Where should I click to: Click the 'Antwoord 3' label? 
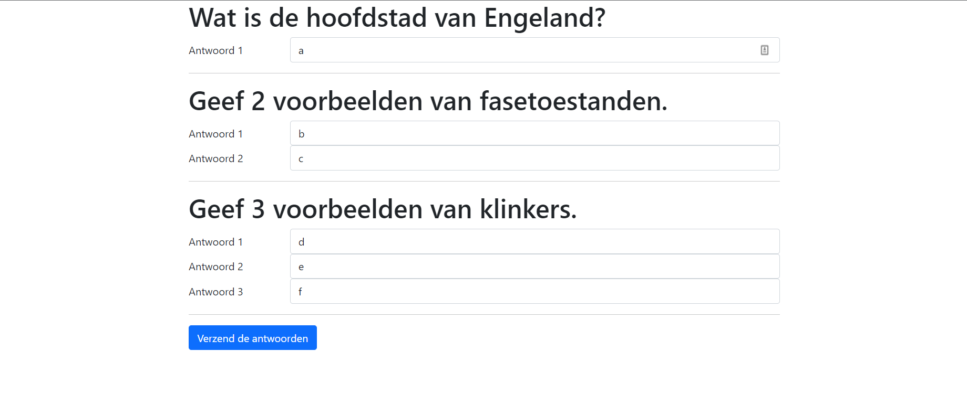tap(216, 292)
